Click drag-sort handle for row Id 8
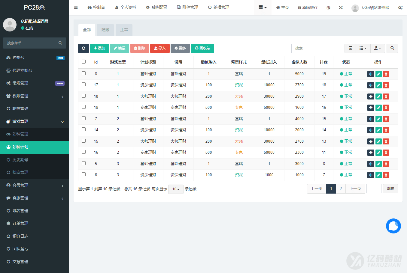Viewport: 407px width, 273px height. (x=371, y=74)
